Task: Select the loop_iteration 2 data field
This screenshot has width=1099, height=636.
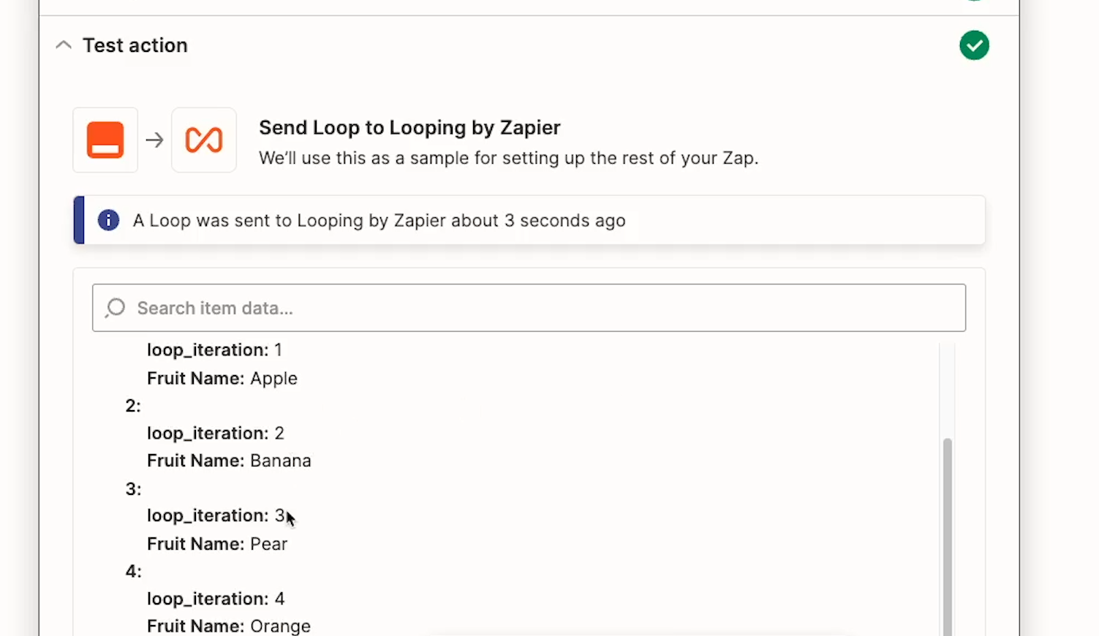Action: (x=215, y=433)
